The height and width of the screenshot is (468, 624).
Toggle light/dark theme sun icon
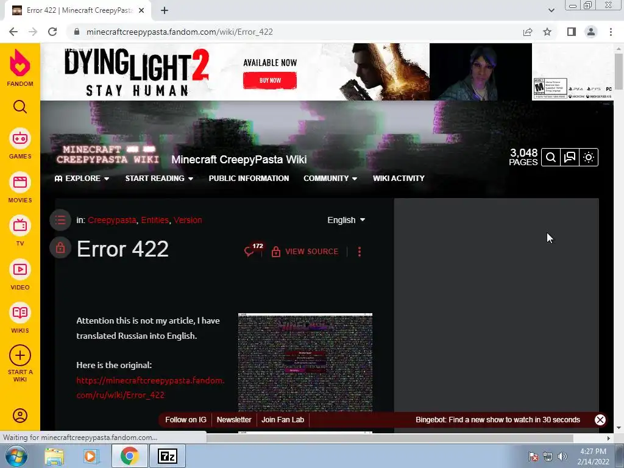click(x=589, y=157)
